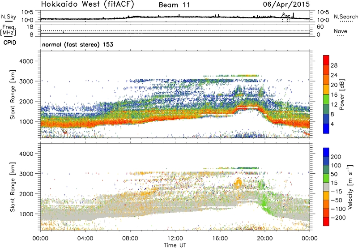Click the 'Power [dB]' colorbar title
The image size is (358, 248).
[341, 94]
